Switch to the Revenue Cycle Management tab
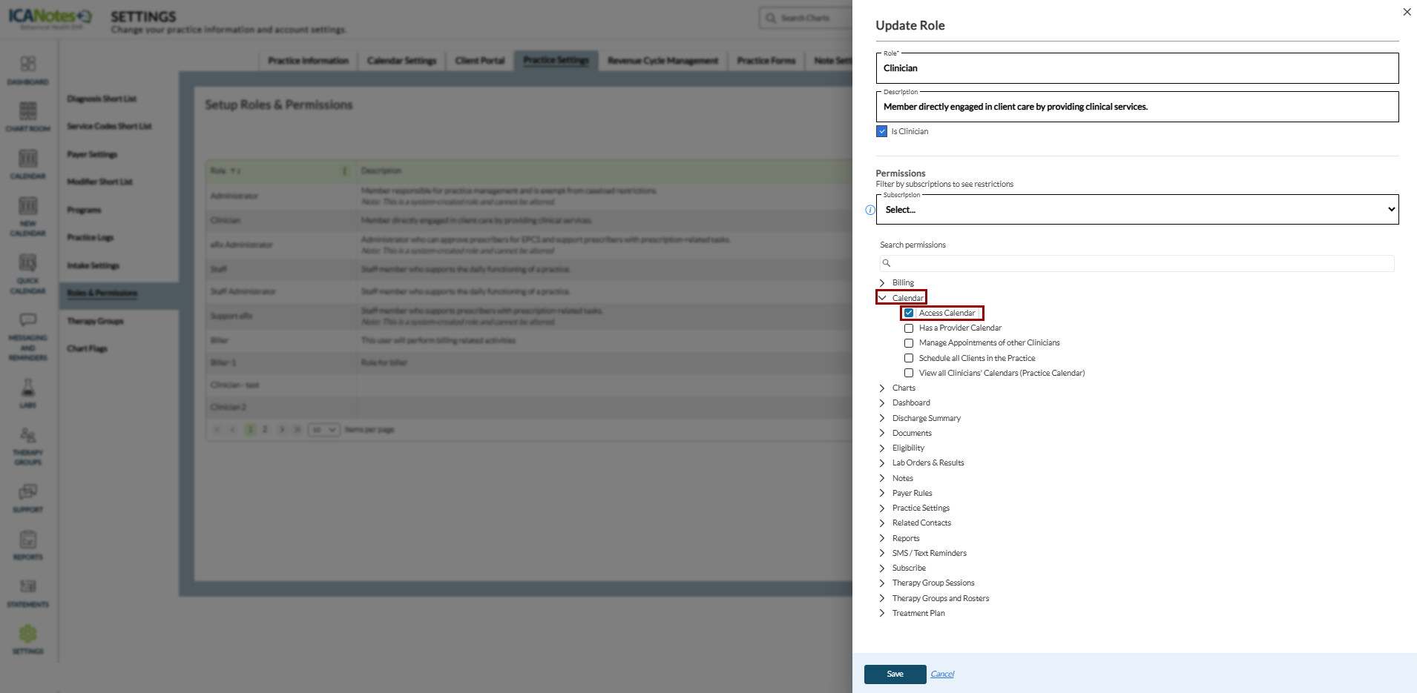 (663, 61)
